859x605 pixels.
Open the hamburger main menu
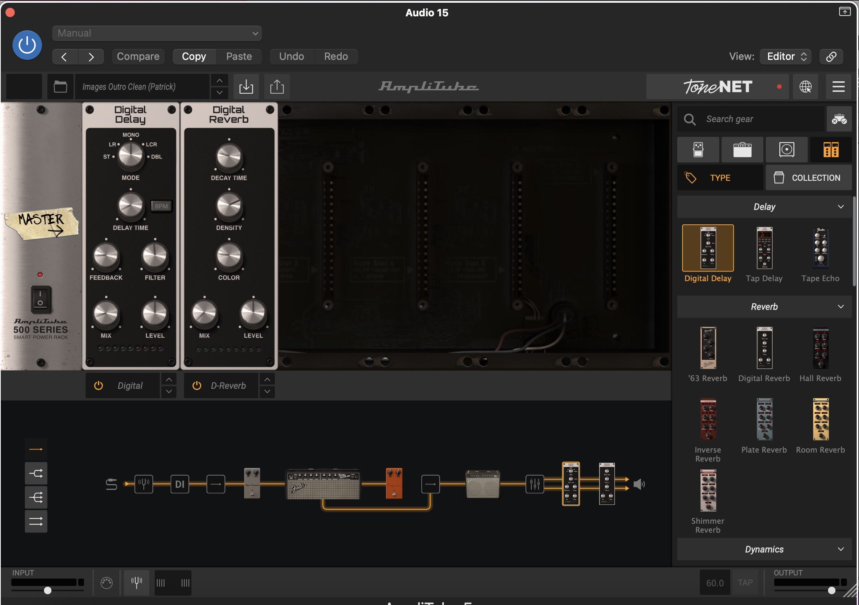pyautogui.click(x=838, y=86)
